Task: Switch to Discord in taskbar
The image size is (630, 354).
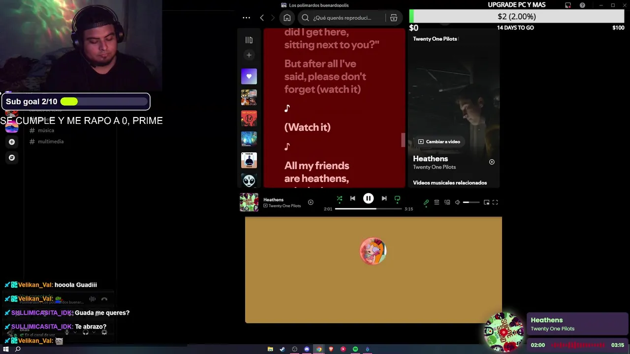Action: 307,349
